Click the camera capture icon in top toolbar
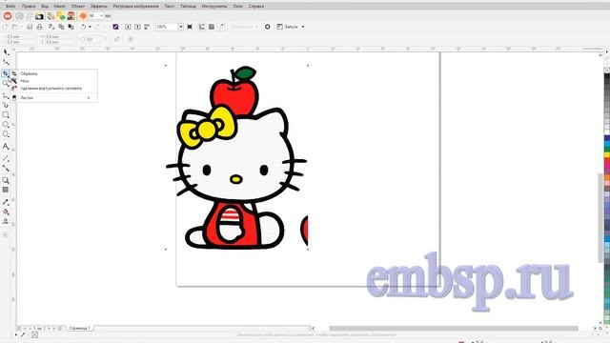The image size is (610, 343). pos(39,16)
